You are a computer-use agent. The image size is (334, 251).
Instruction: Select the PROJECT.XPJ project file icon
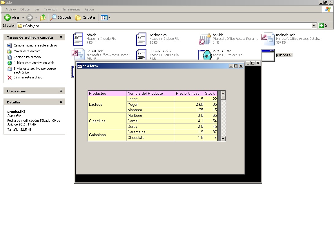(x=204, y=55)
